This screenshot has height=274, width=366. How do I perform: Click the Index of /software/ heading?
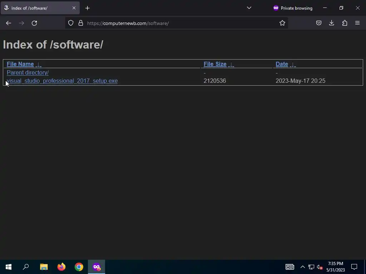[x=53, y=45]
